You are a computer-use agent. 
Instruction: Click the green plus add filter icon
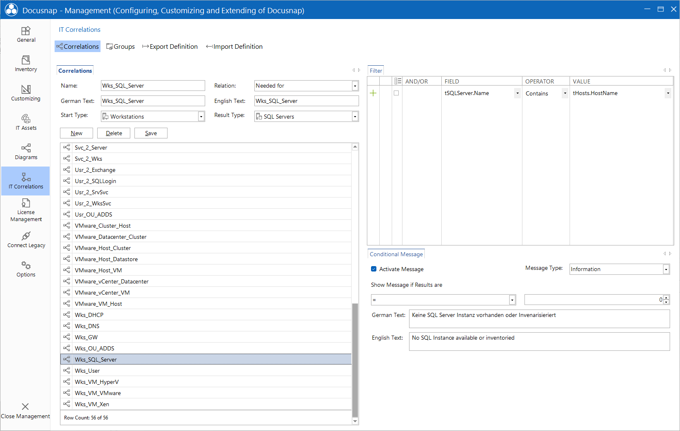coord(373,93)
